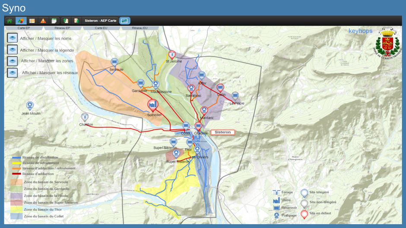Click the Syno title text
The image size is (406, 228).
coord(14,8)
